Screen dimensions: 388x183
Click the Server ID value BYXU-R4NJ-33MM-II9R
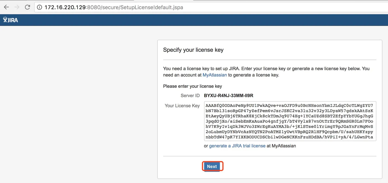coord(228,96)
